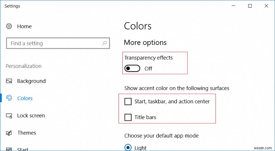Click the Home gear icon
The image size is (275, 151).
coord(9,26)
